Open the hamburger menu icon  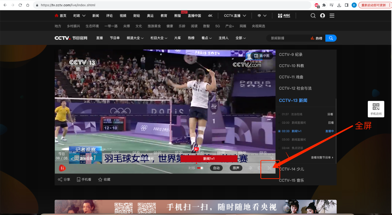332,16
